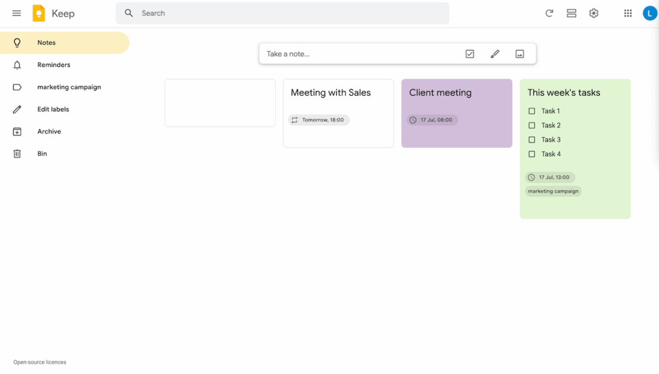Screen dimensions: 659x374
Task: Mark Task 4 checkbox as done
Action: 532,154
